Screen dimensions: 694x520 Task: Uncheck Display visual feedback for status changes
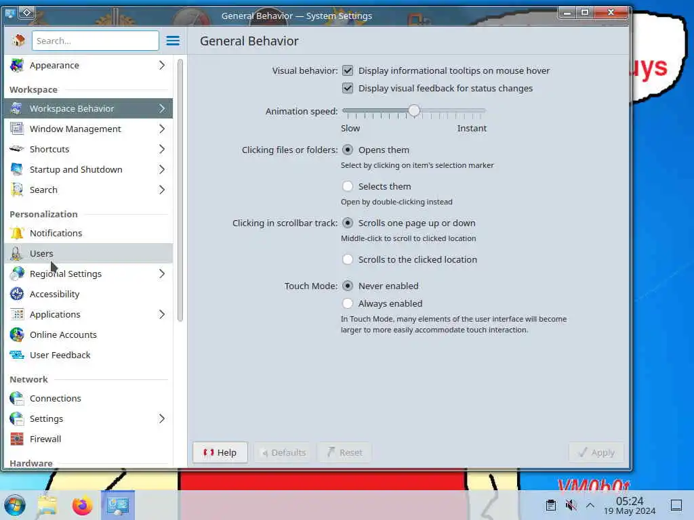pyautogui.click(x=348, y=89)
